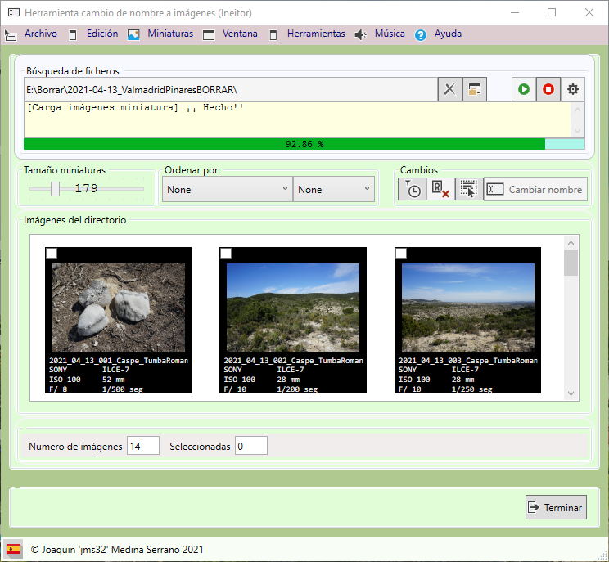Image resolution: width=609 pixels, height=562 pixels.
Task: Open the Edición menu
Action: [102, 34]
